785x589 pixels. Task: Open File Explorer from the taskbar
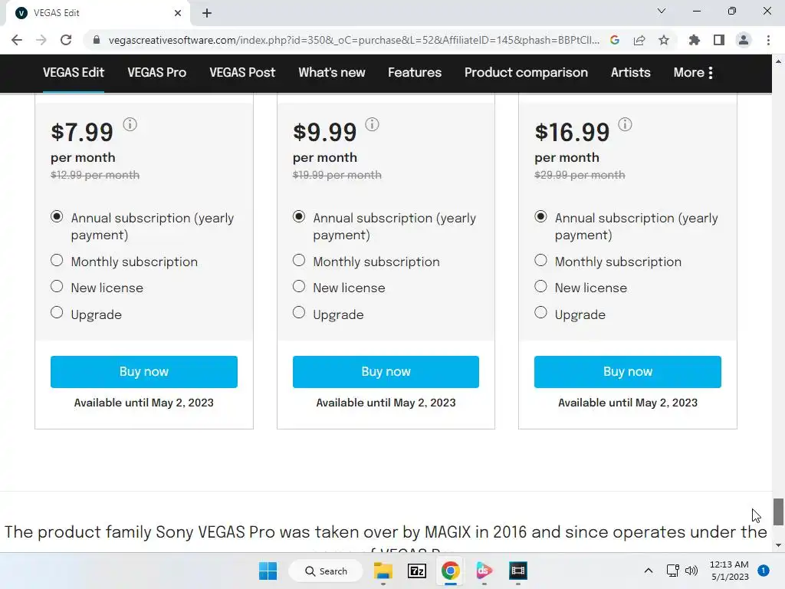click(x=383, y=571)
